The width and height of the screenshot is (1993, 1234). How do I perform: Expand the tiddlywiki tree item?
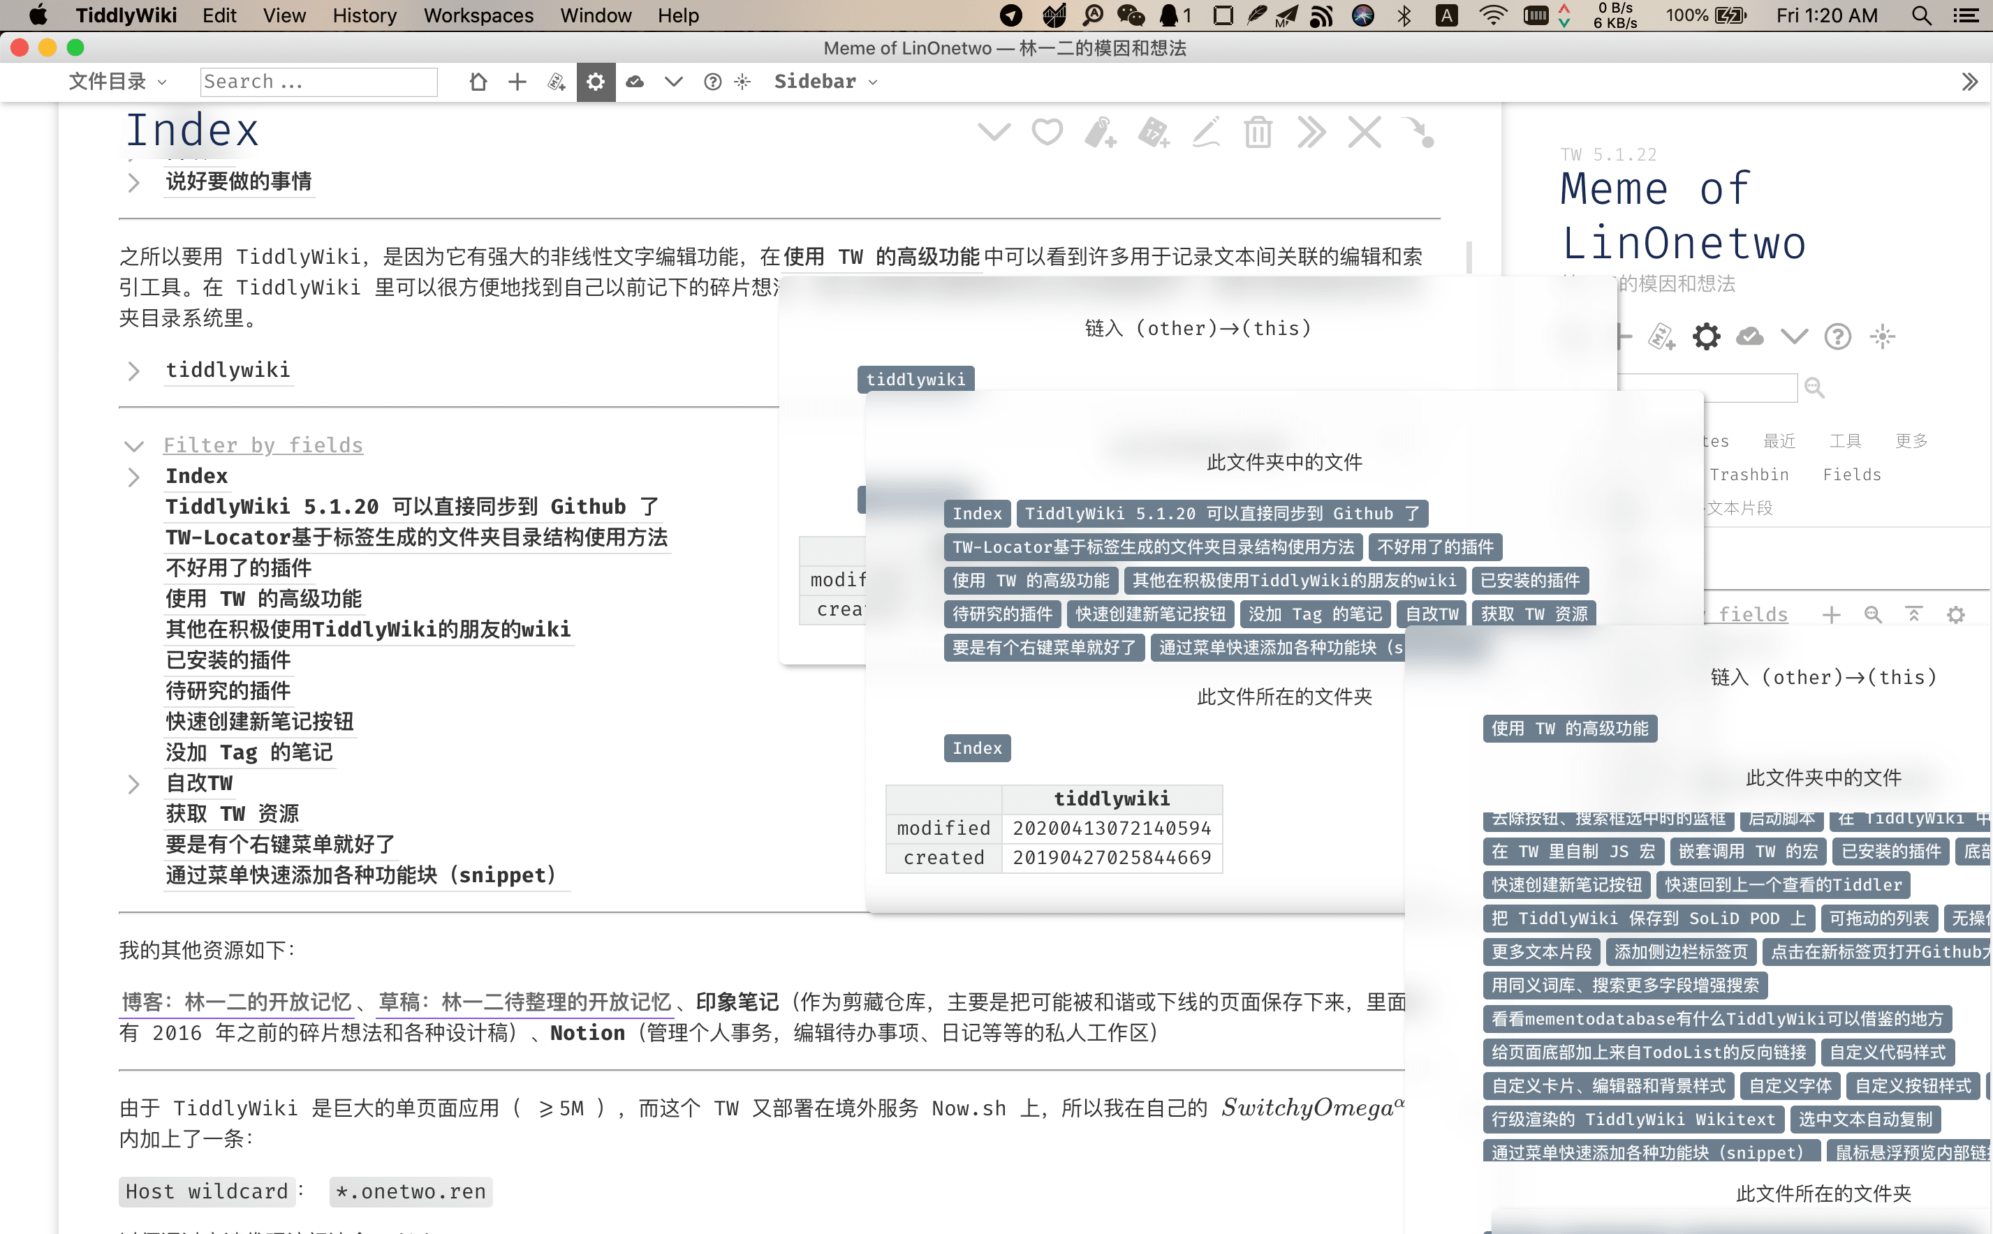pos(135,371)
